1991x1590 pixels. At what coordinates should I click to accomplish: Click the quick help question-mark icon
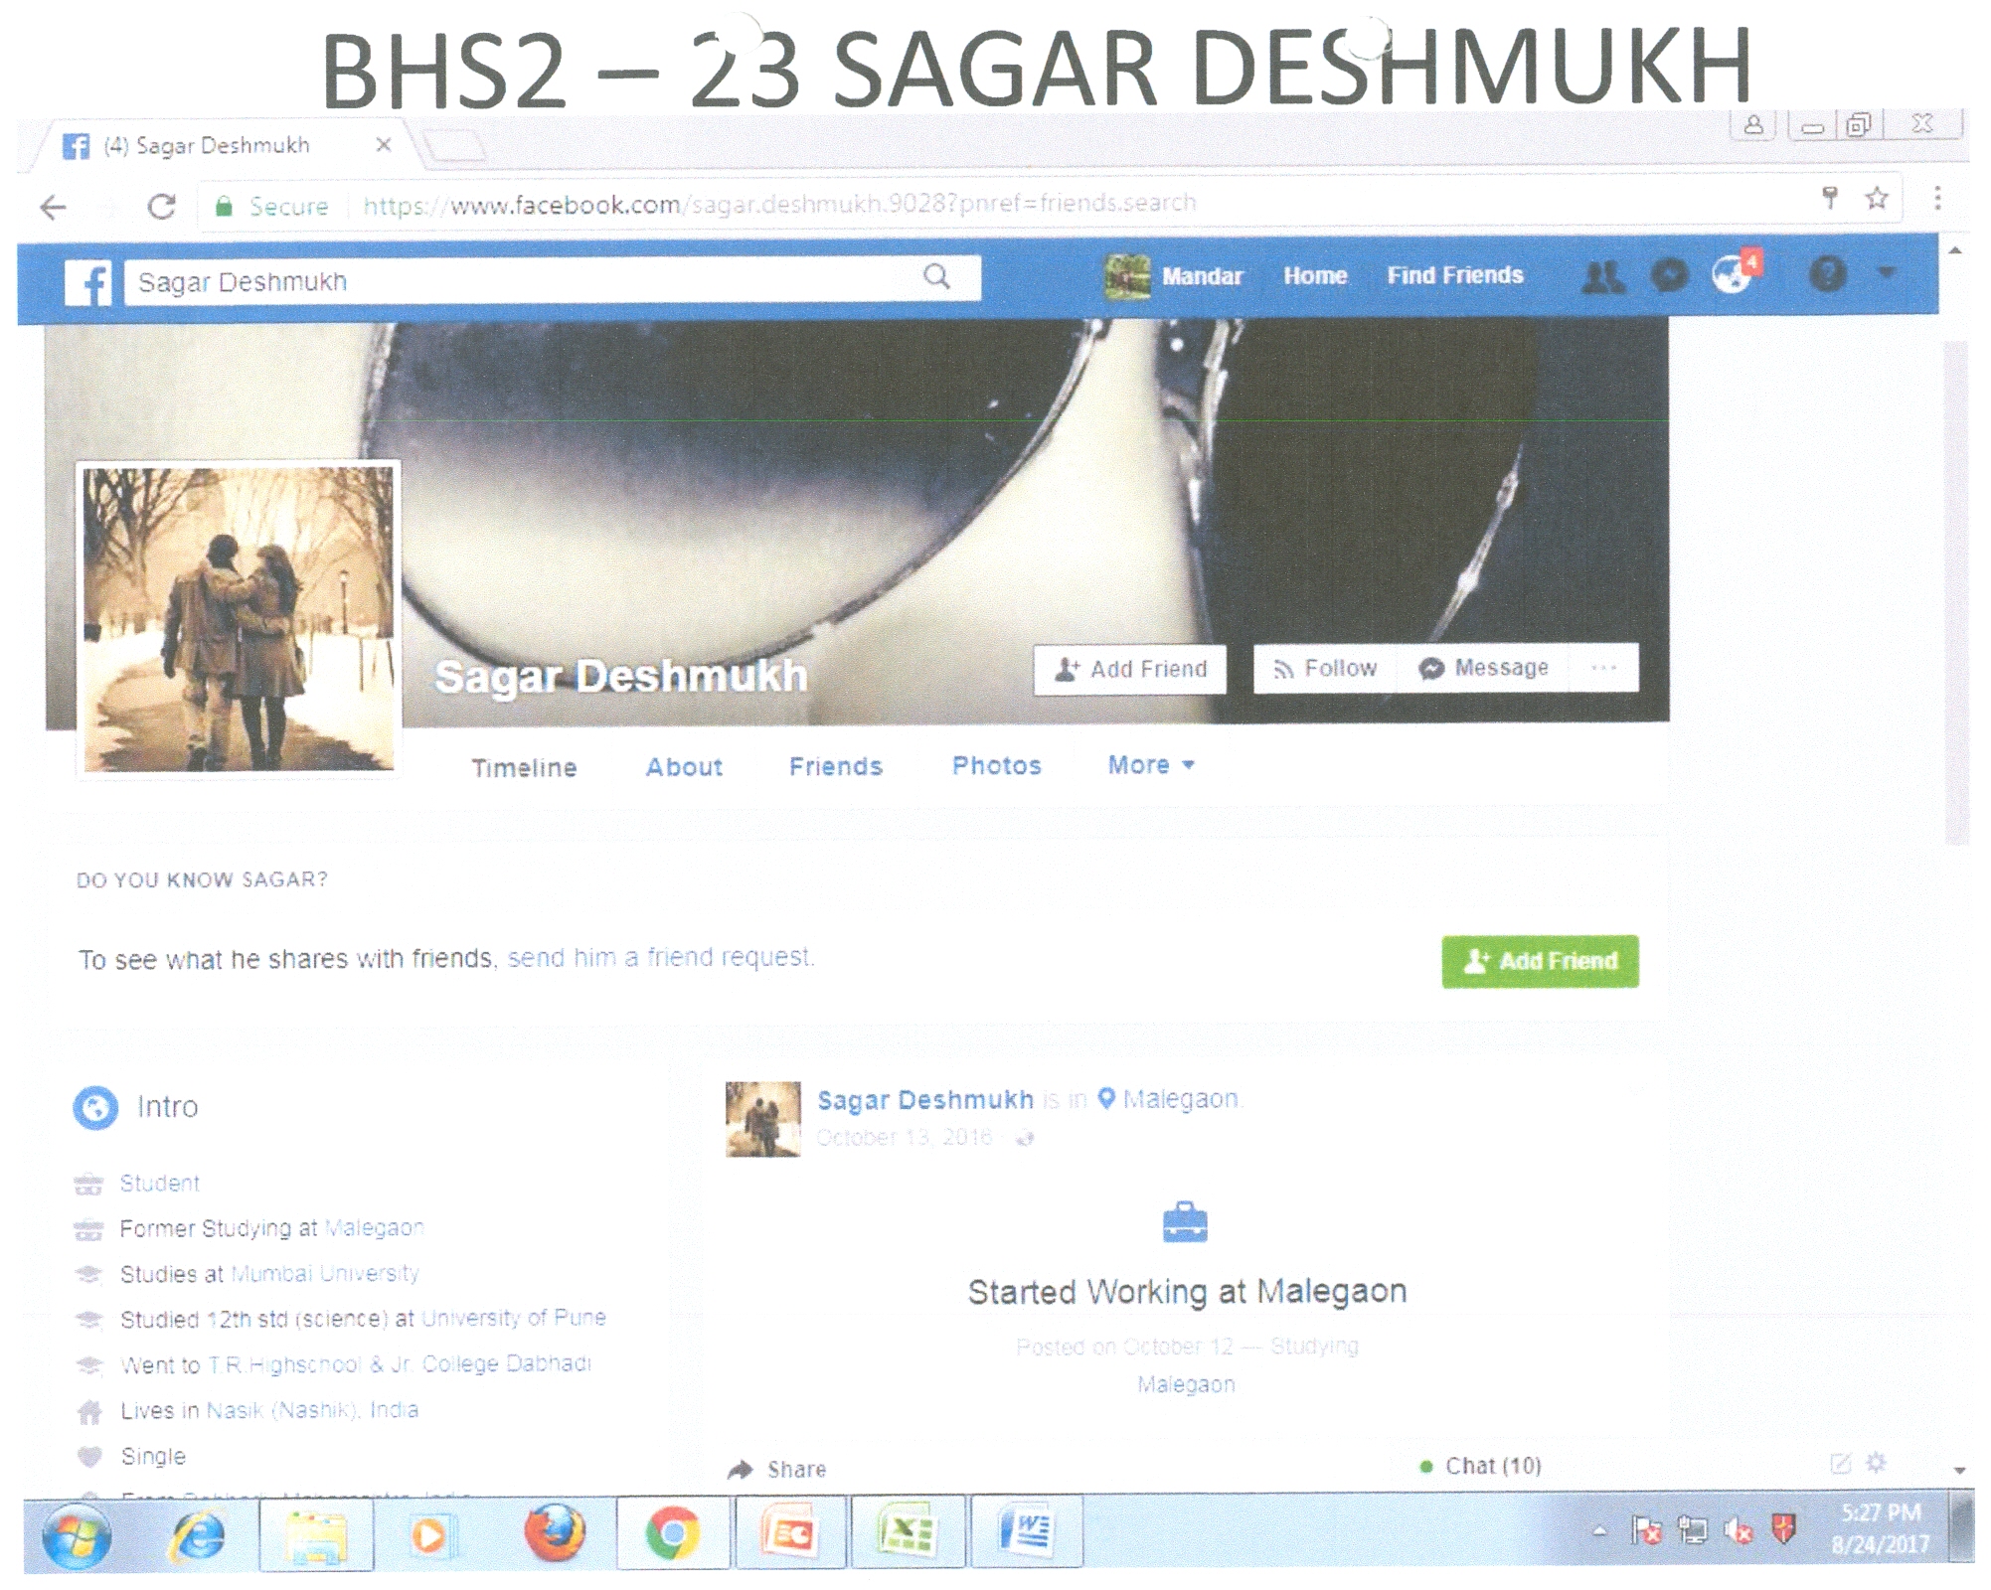point(1827,273)
